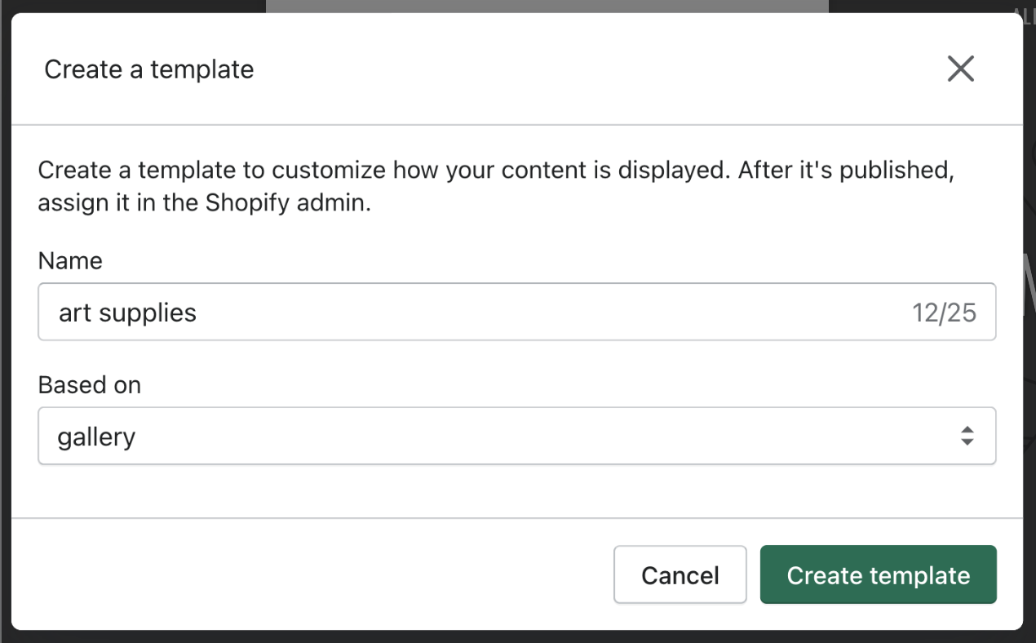Viewport: 1036px width, 643px height.
Task: Click the Create template button
Action: [878, 574]
